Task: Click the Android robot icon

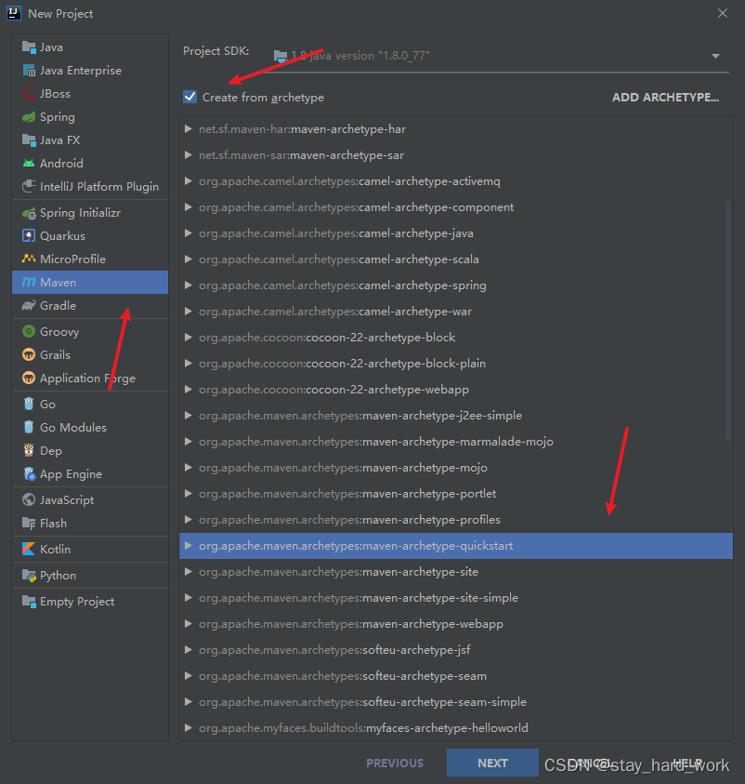Action: click(29, 163)
